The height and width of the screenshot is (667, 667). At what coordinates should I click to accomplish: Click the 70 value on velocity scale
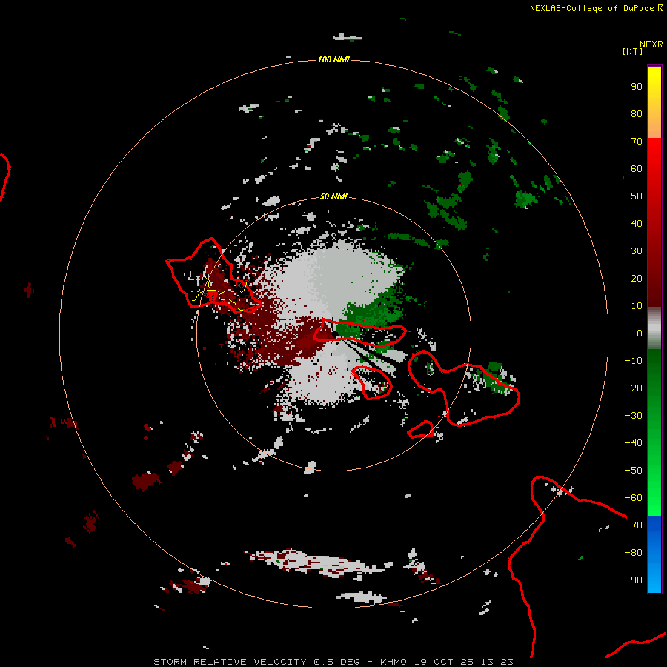click(637, 142)
